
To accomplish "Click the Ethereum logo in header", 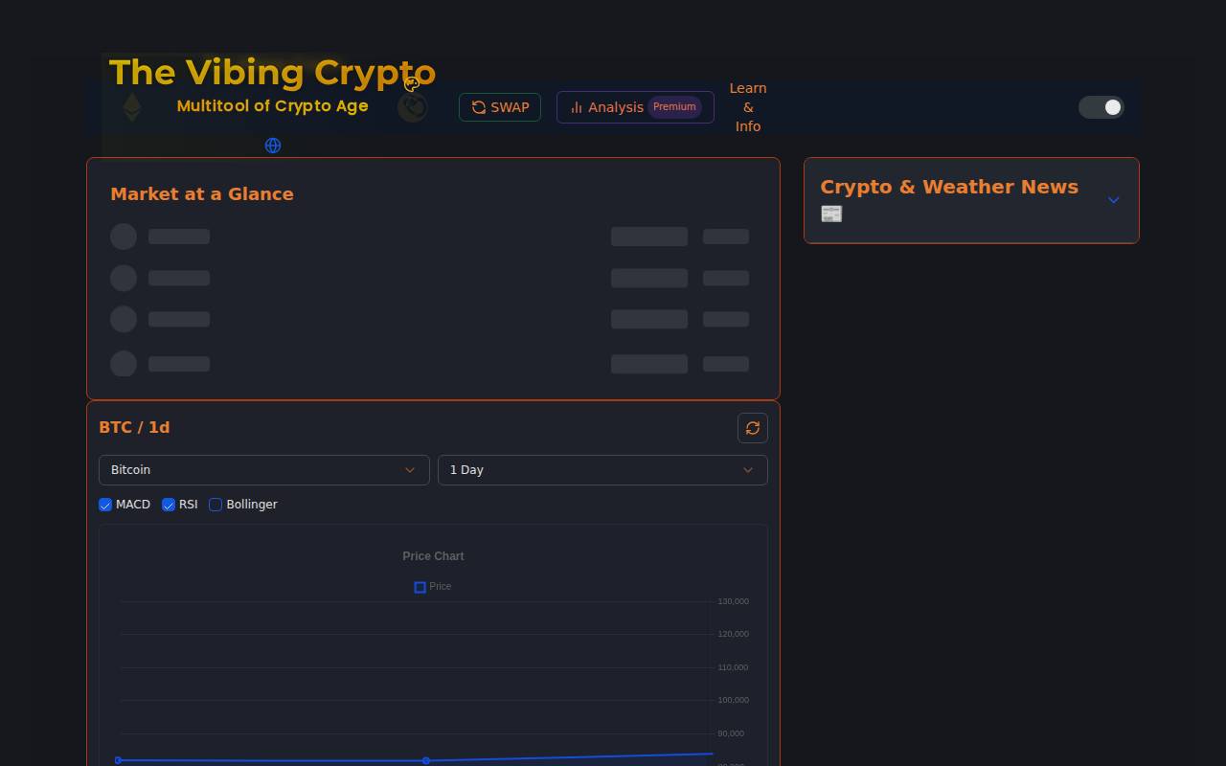I will point(131,107).
